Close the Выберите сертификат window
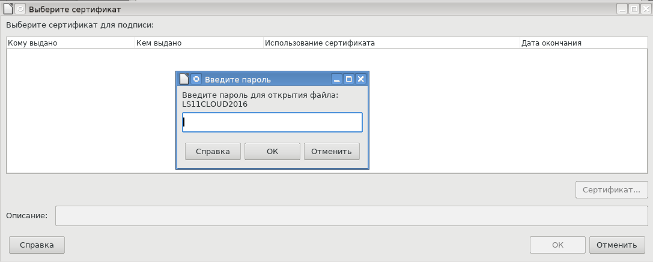The width and height of the screenshot is (653, 262). pos(646,9)
